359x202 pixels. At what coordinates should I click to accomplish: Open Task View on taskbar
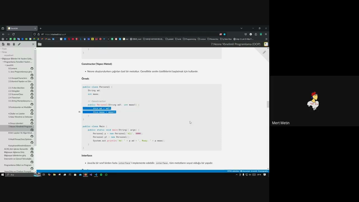[44, 175]
